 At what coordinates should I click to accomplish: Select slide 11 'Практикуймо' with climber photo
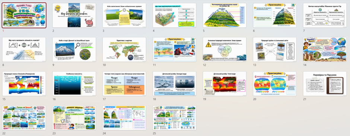(x=174, y=50)
